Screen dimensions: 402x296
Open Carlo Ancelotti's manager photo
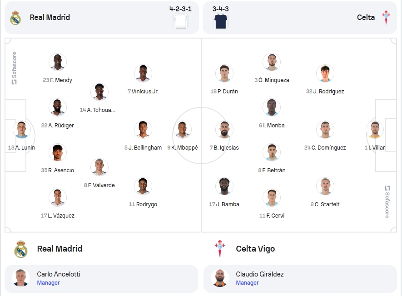click(x=21, y=278)
